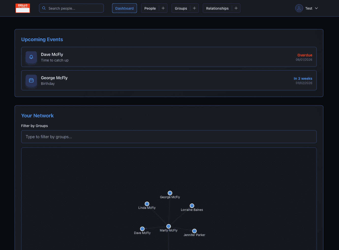Click the plus icon next to Relationships
The width and height of the screenshot is (339, 250).
point(236,8)
